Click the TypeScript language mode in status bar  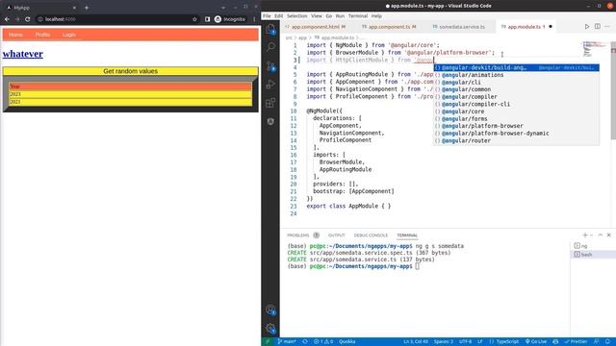tap(504, 341)
